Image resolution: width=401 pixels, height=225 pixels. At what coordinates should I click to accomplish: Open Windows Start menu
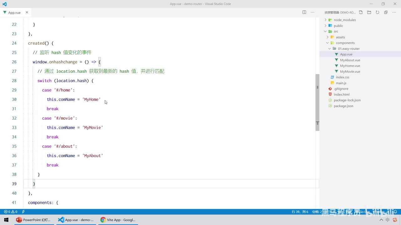[x=6, y=220]
